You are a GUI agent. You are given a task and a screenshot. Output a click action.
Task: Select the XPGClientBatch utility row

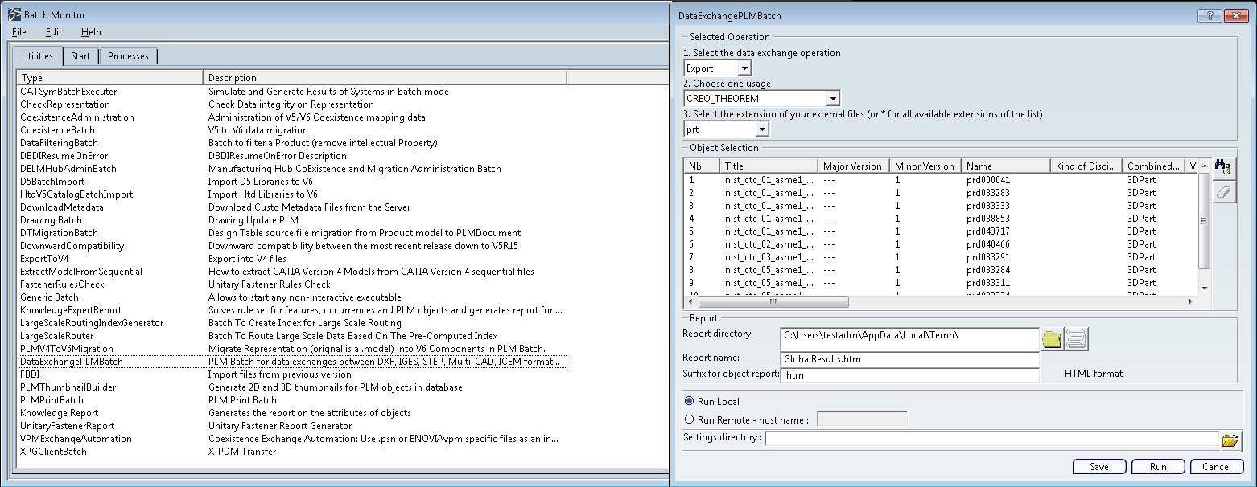292,452
